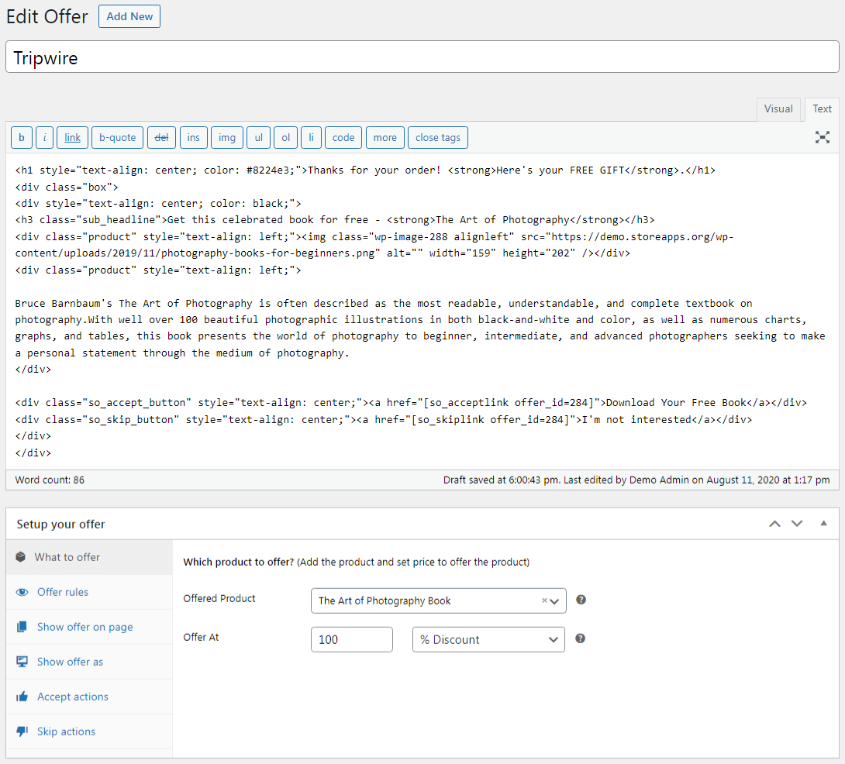Open the Skip actions tab
The height and width of the screenshot is (764, 845).
(x=89, y=731)
